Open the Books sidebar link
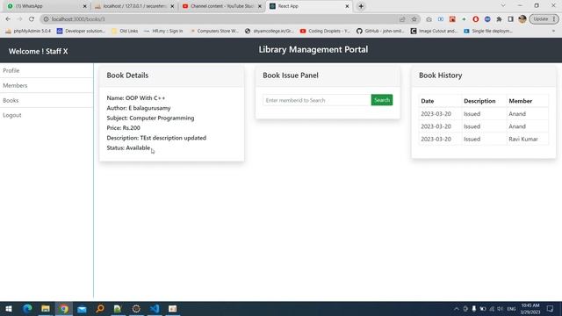 [x=11, y=100]
